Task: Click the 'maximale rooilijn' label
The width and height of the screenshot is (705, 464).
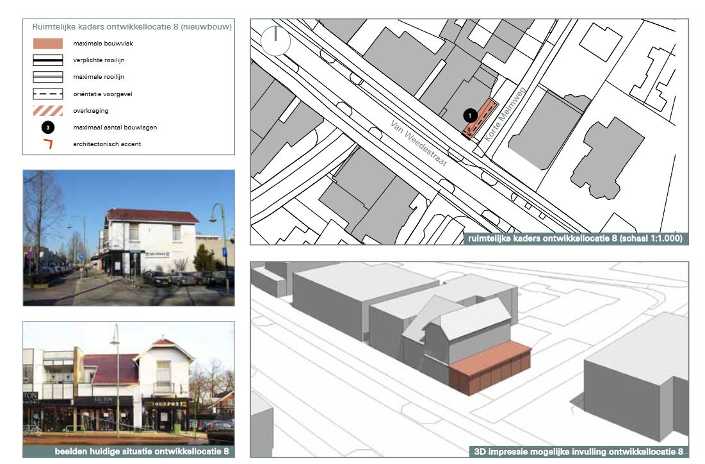Action: (99, 77)
